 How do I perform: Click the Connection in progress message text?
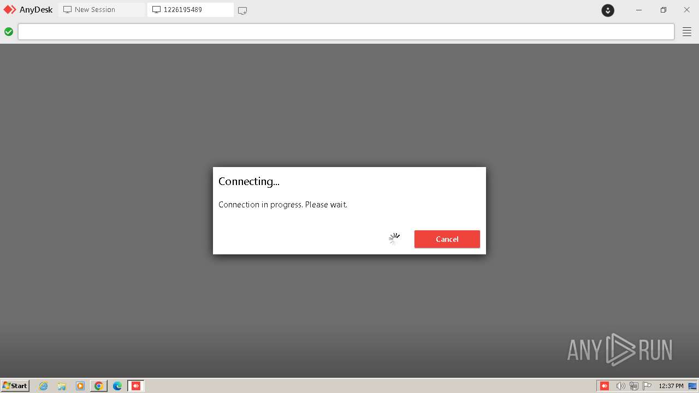pyautogui.click(x=283, y=205)
